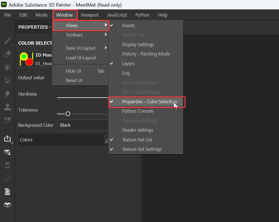The height and width of the screenshot is (222, 279).
Task: Click the Export share arrow icon
Action: (7, 139)
